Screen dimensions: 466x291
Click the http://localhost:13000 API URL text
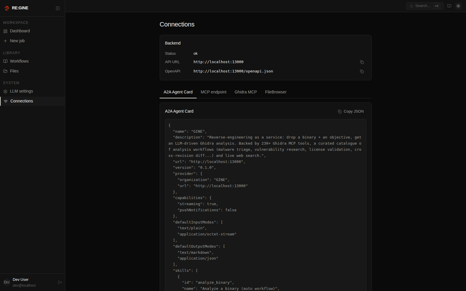[x=218, y=62]
